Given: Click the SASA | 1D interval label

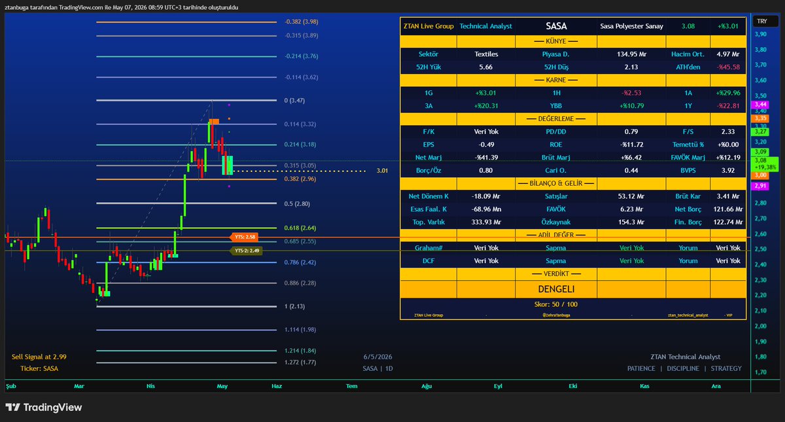Looking at the screenshot, I should pos(378,368).
